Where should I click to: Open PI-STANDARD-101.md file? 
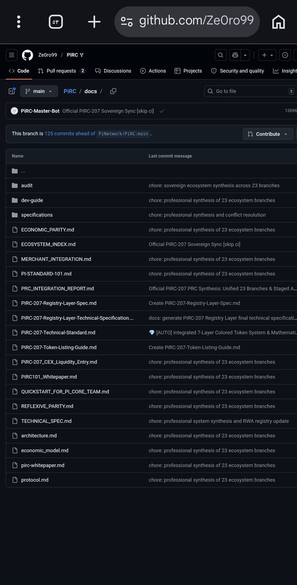click(46, 274)
